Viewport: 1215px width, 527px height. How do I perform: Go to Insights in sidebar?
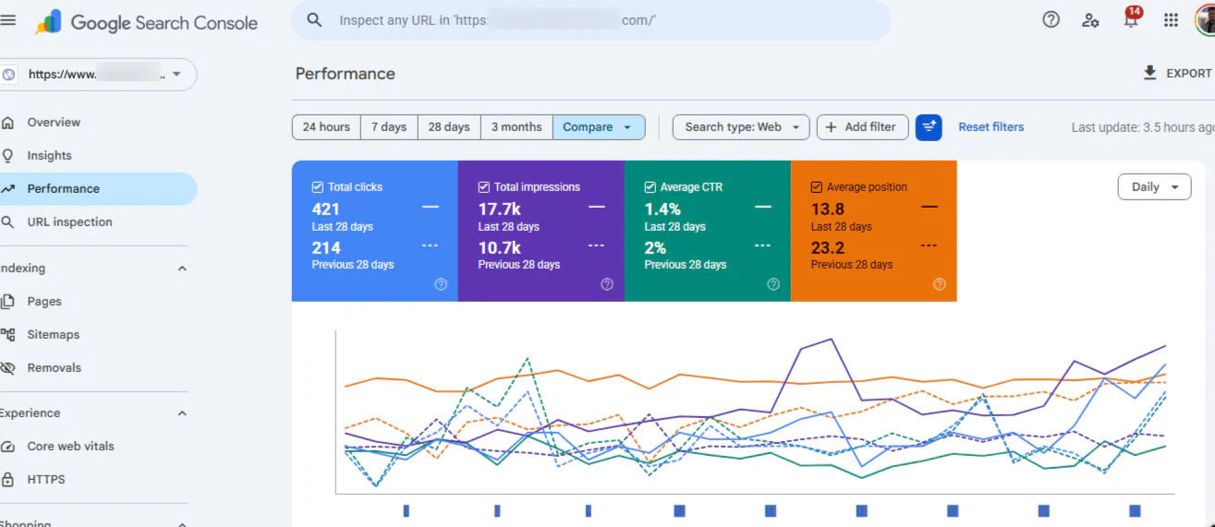[49, 155]
